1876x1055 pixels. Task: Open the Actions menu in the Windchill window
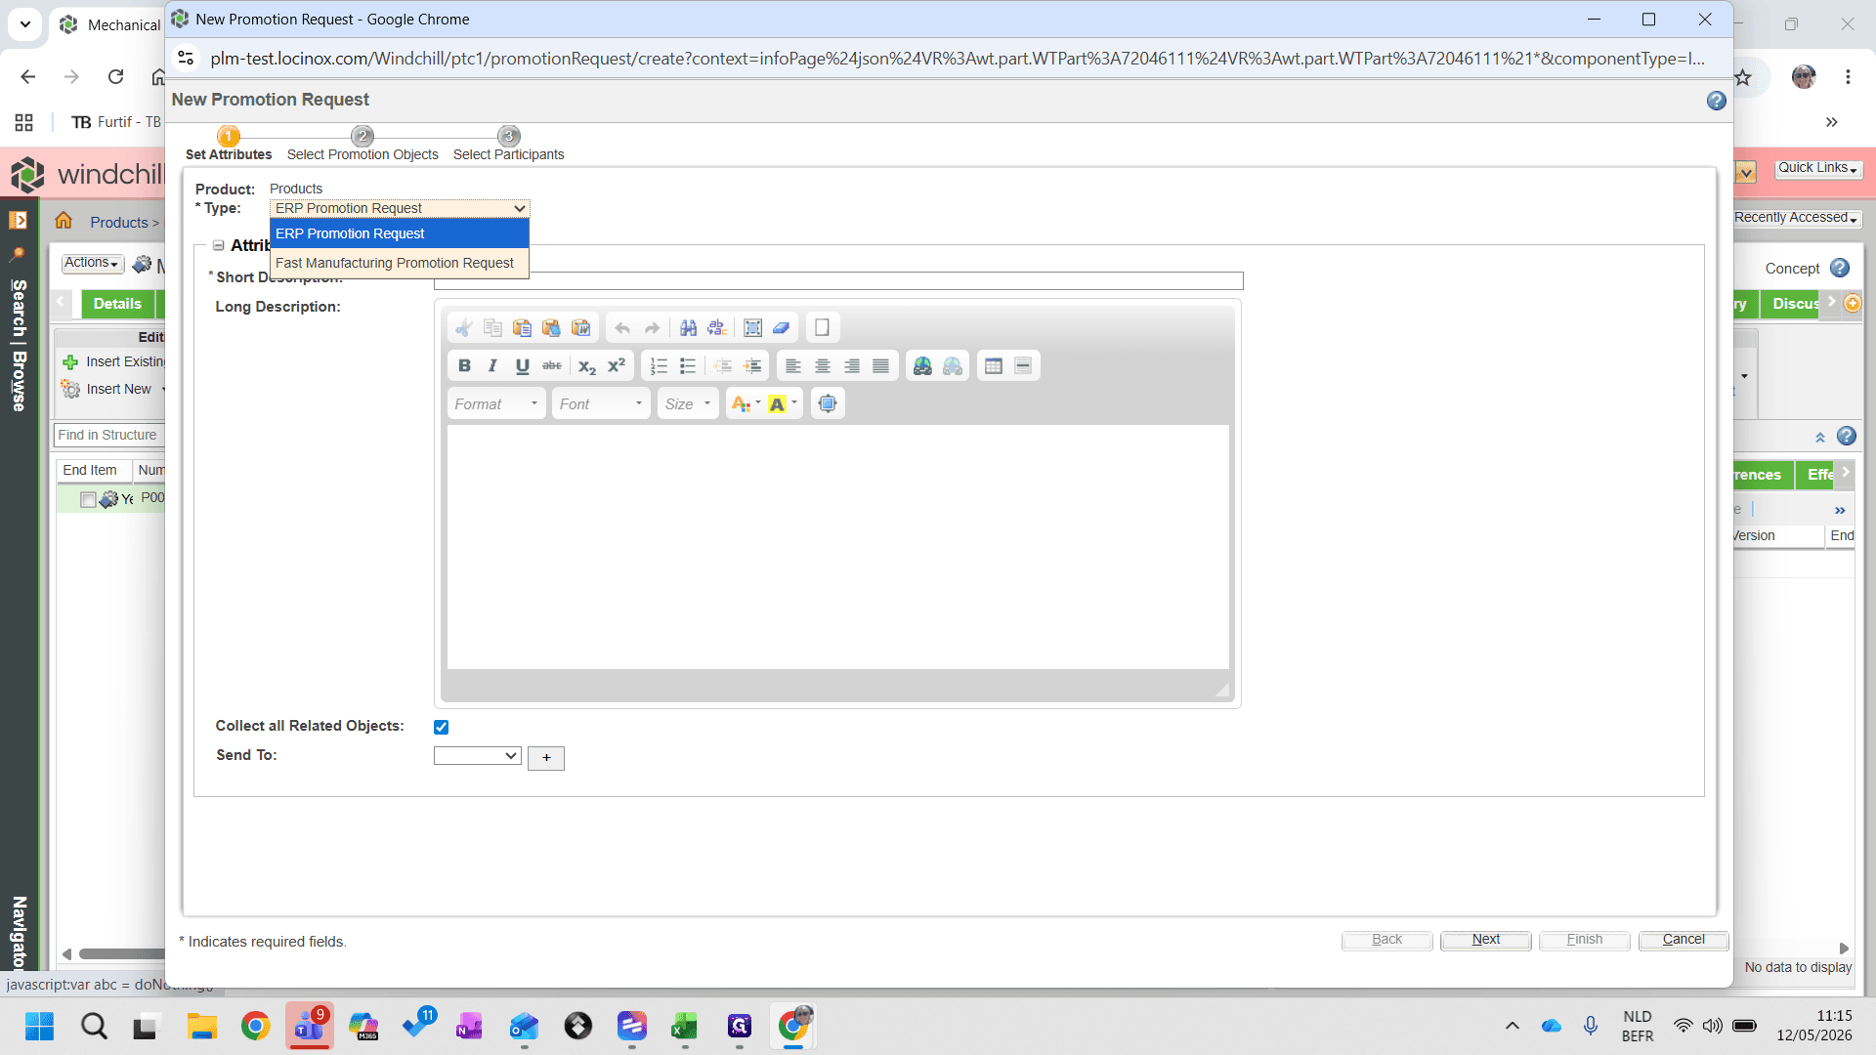92,263
